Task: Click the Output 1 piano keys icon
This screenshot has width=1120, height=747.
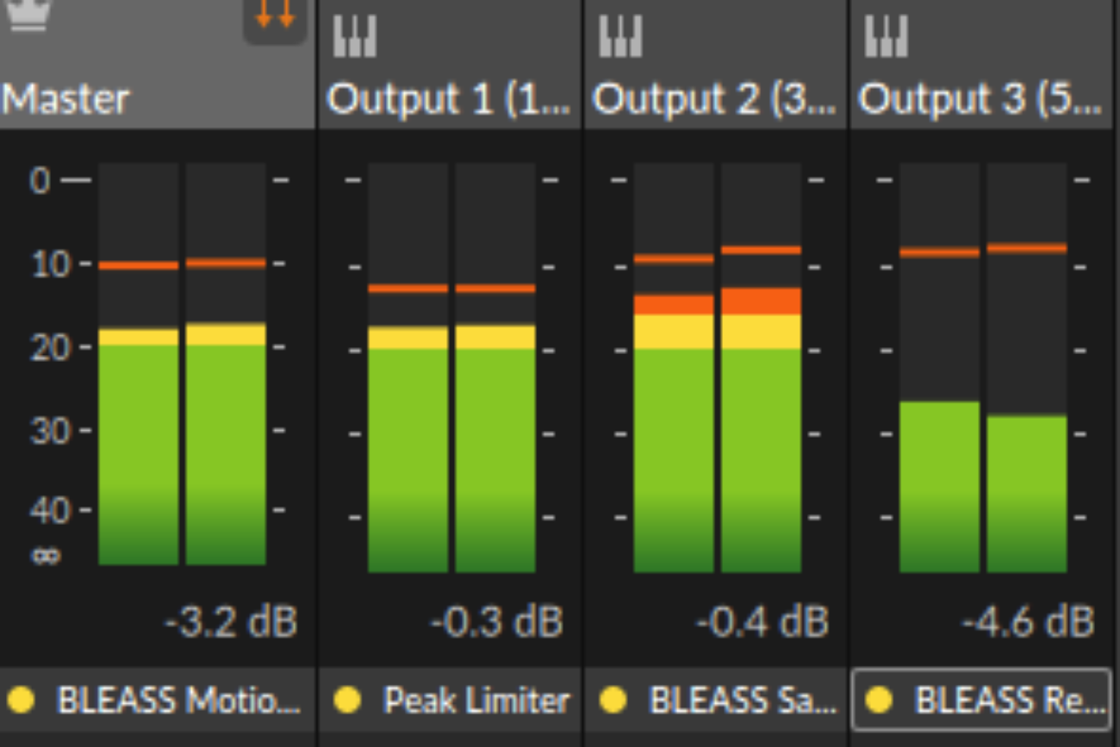Action: point(354,37)
